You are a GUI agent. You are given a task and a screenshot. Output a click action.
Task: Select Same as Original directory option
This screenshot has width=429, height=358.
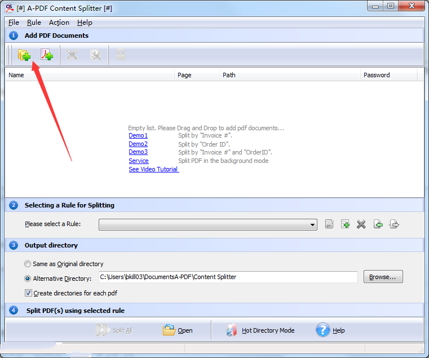64,264
